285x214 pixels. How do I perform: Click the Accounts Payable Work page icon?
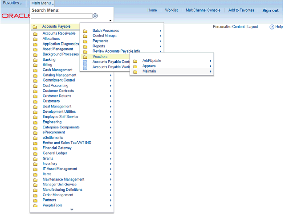(85, 67)
